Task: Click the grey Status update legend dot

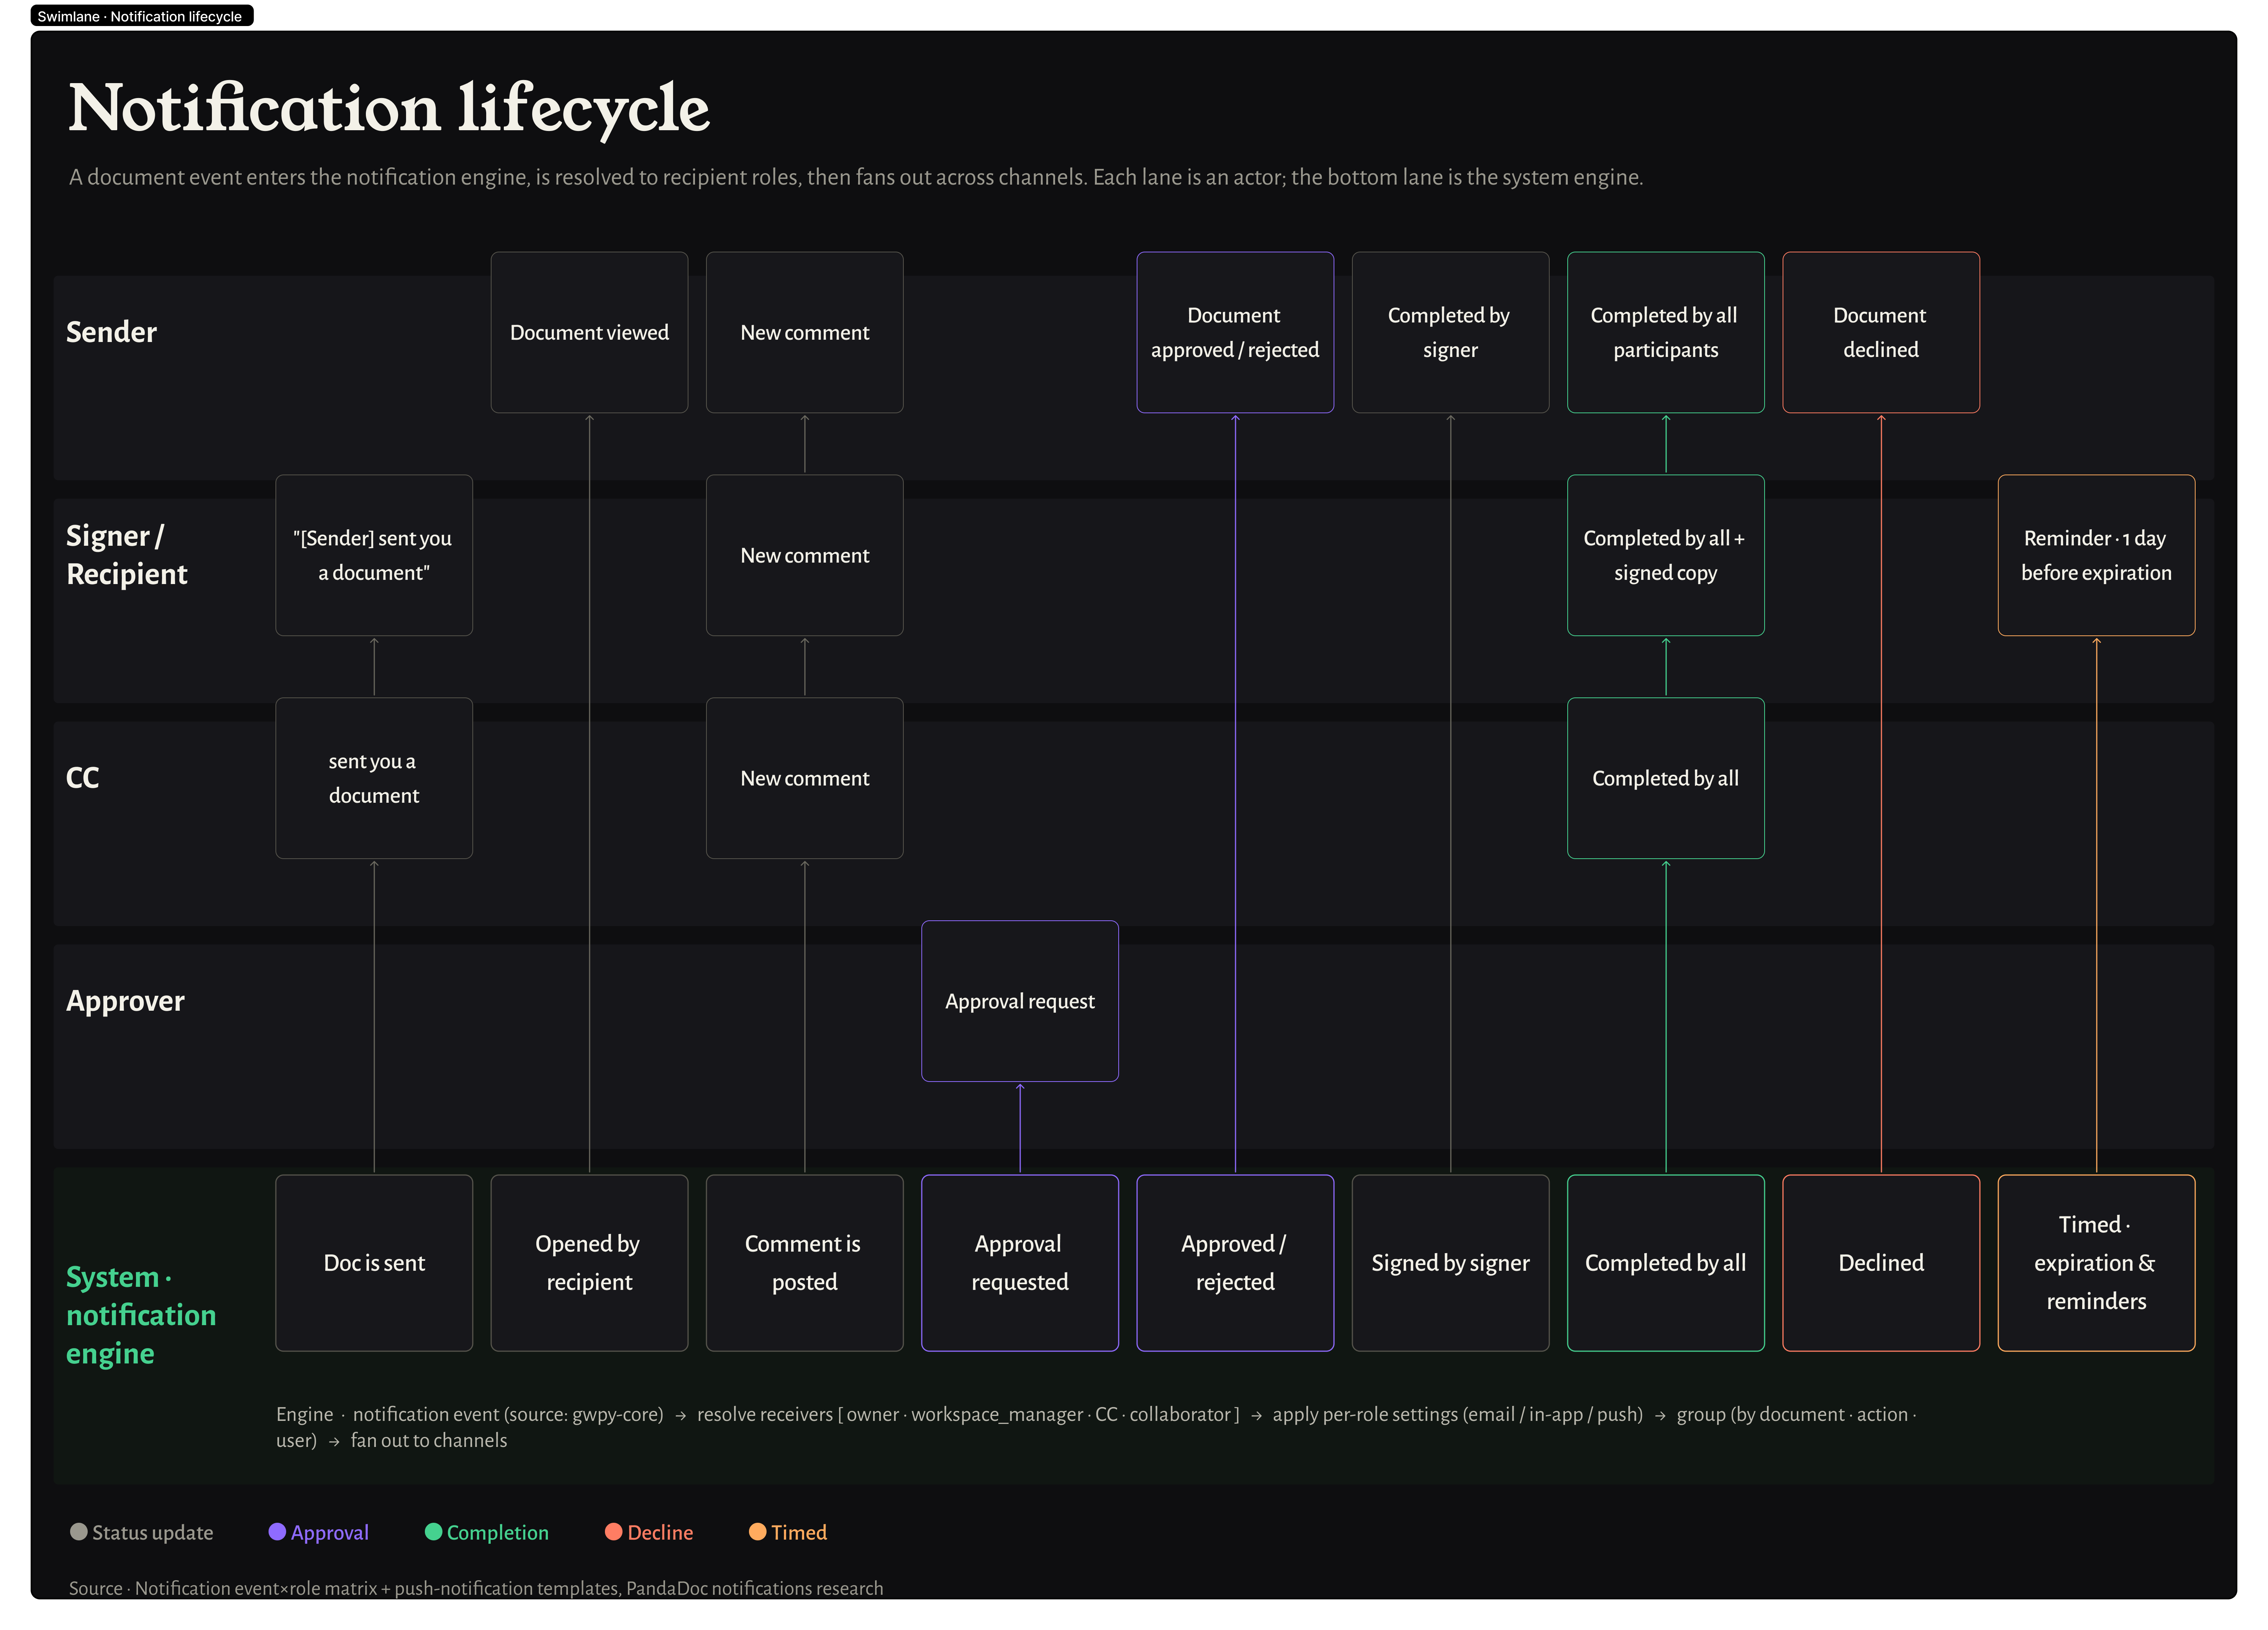Action: click(x=78, y=1531)
